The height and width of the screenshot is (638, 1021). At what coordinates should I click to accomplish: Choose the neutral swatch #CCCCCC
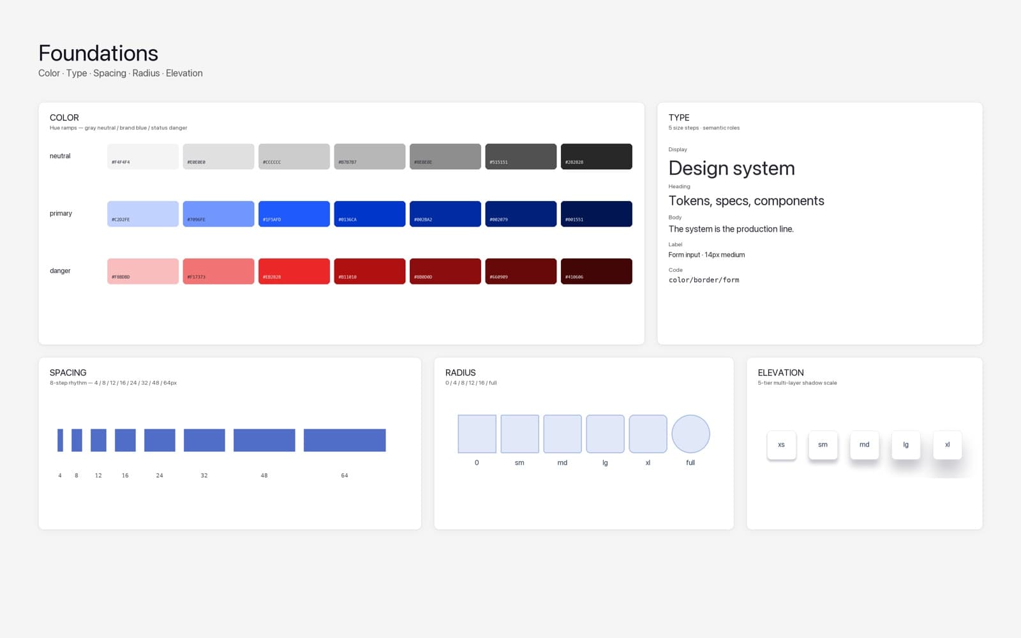point(294,156)
